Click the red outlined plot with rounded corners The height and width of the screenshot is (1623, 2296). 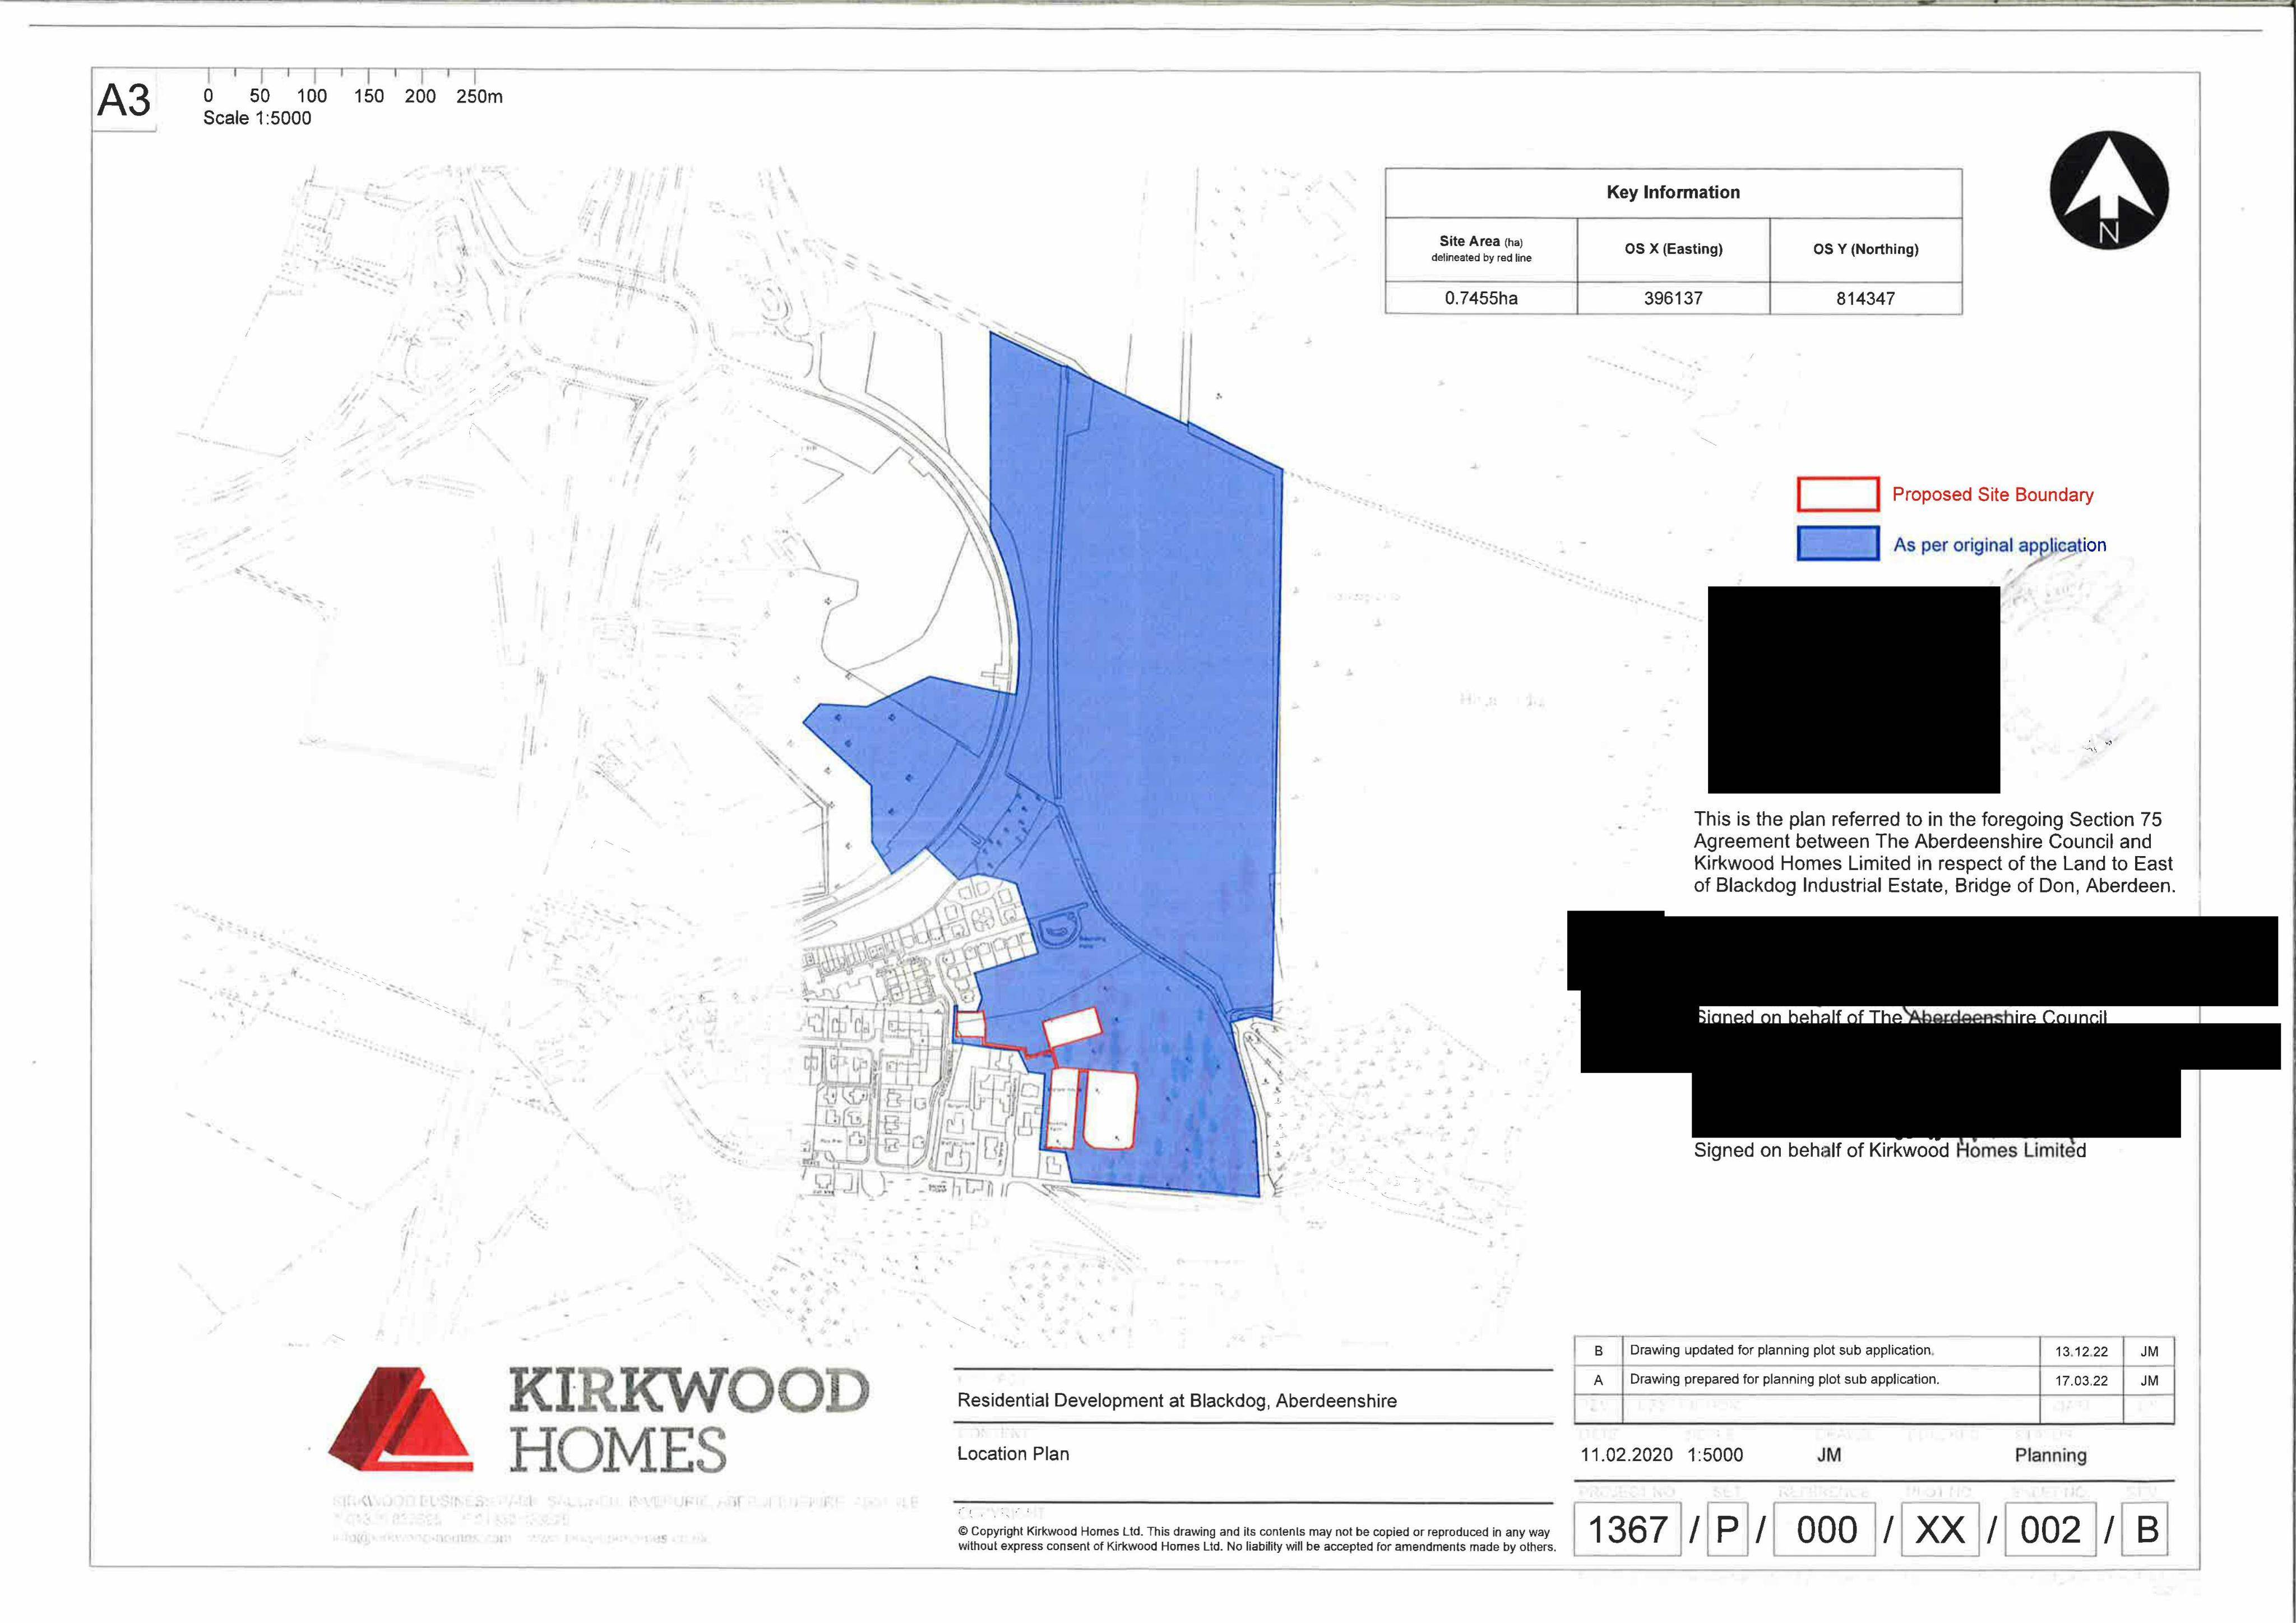[x=1111, y=1109]
